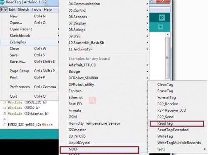Click code line 17 PN532_I2C declaration
Screen dimensions: 208x155
pyautogui.click(x=31, y=125)
